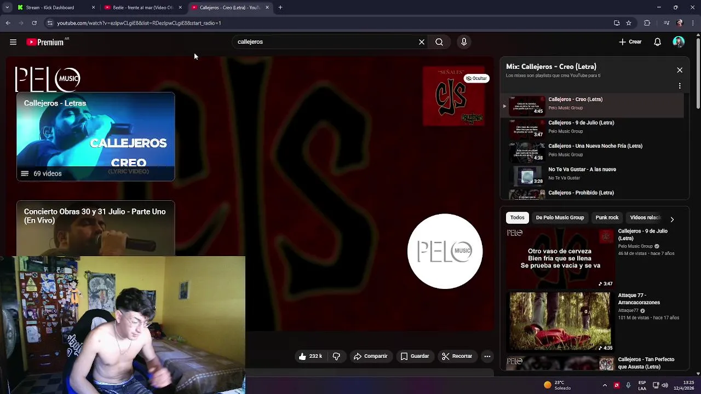The height and width of the screenshot is (394, 701).
Task: Open browser three-dot menu
Action: coord(693,23)
